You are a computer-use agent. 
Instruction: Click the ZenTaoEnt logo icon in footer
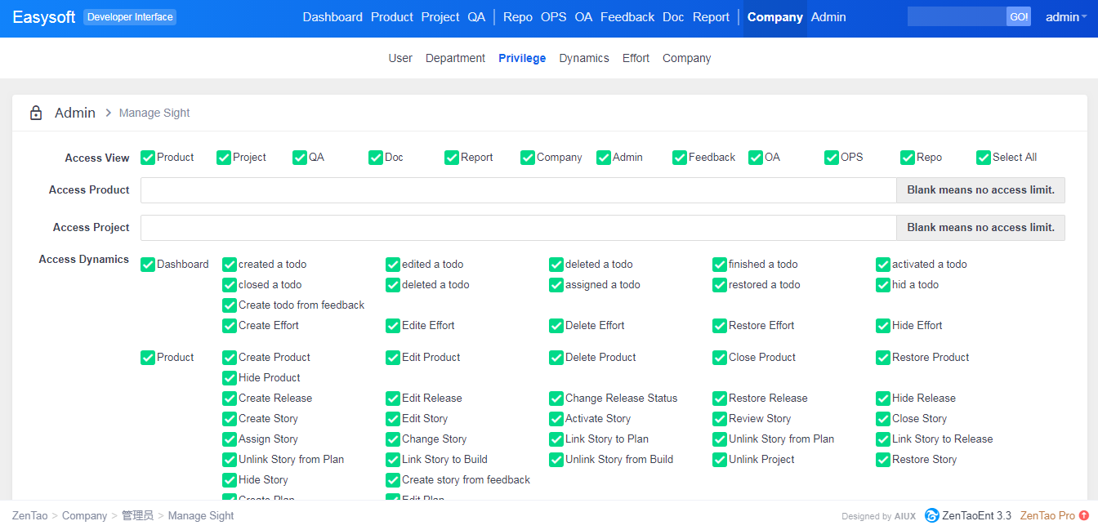932,515
